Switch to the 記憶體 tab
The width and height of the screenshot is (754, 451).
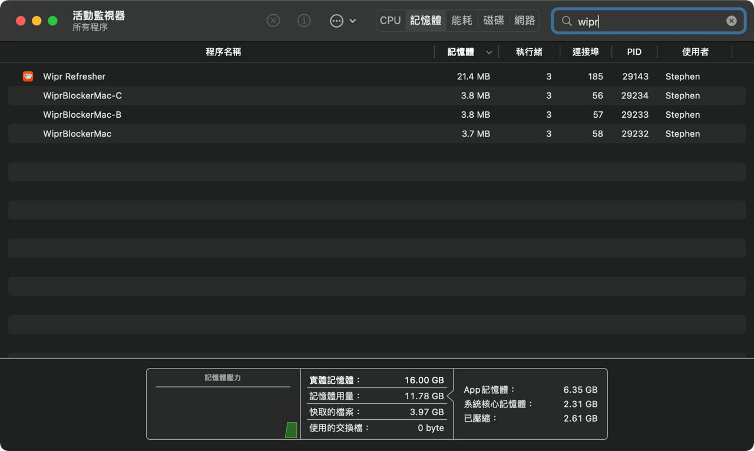point(426,21)
